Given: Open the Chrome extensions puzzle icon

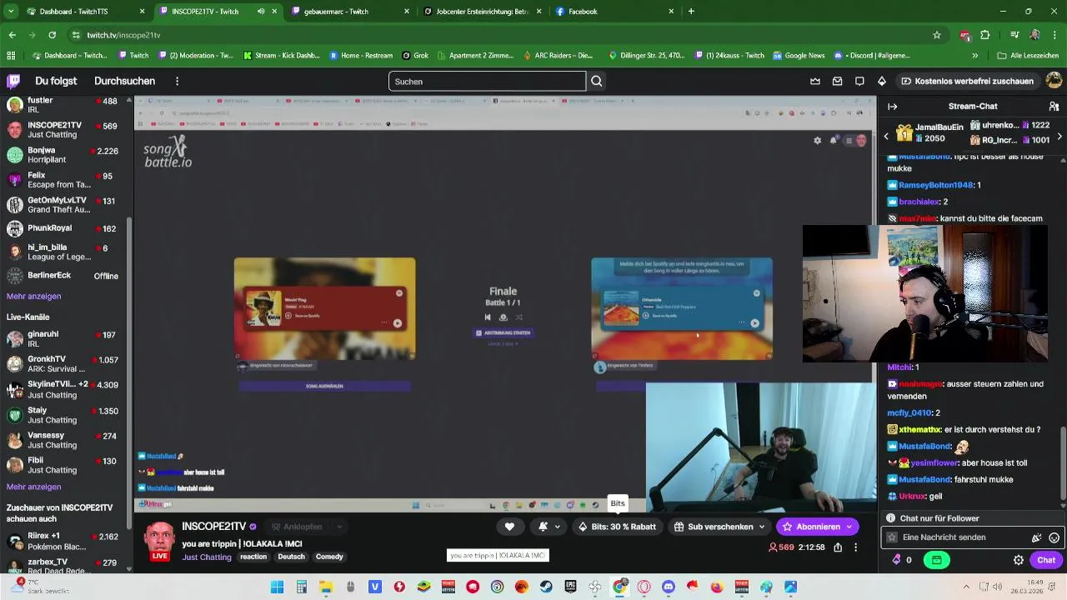Looking at the screenshot, I should (985, 35).
